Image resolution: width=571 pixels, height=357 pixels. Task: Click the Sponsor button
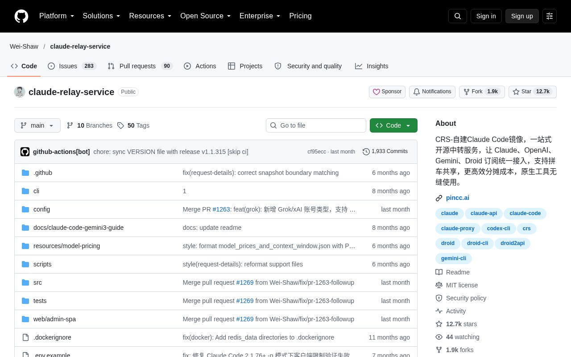(387, 92)
